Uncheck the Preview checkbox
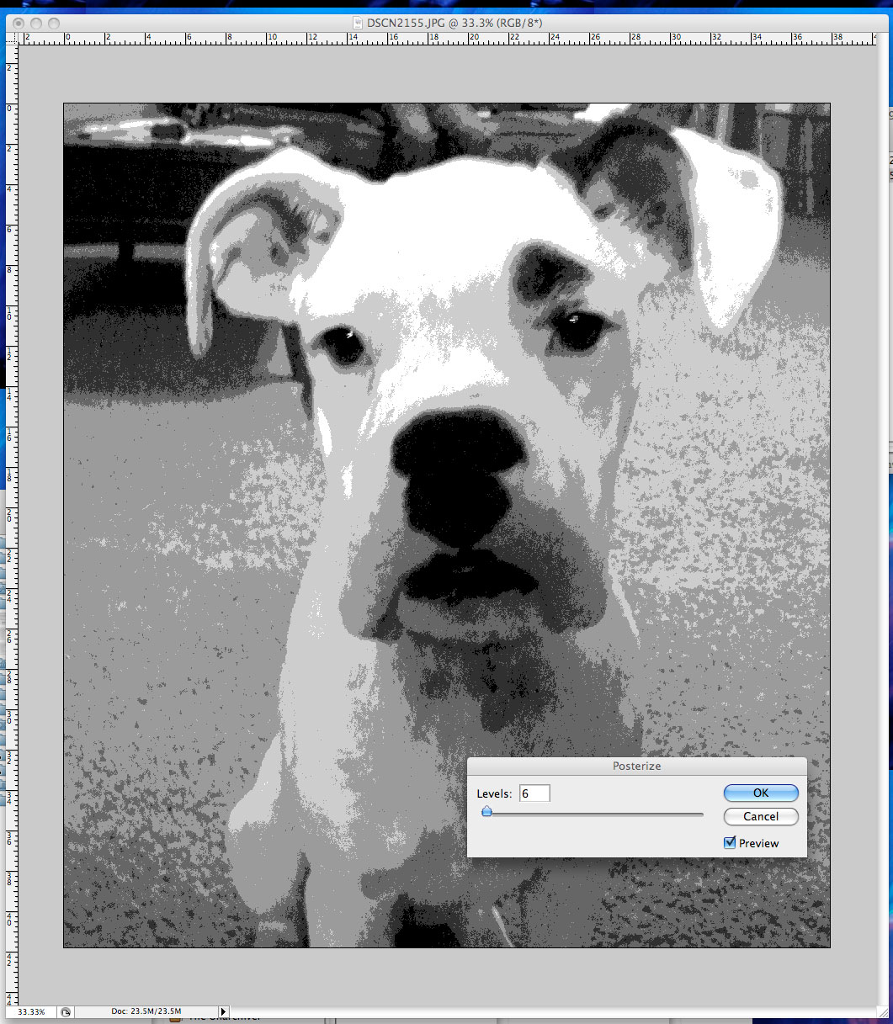The height and width of the screenshot is (1024, 893). [x=730, y=842]
